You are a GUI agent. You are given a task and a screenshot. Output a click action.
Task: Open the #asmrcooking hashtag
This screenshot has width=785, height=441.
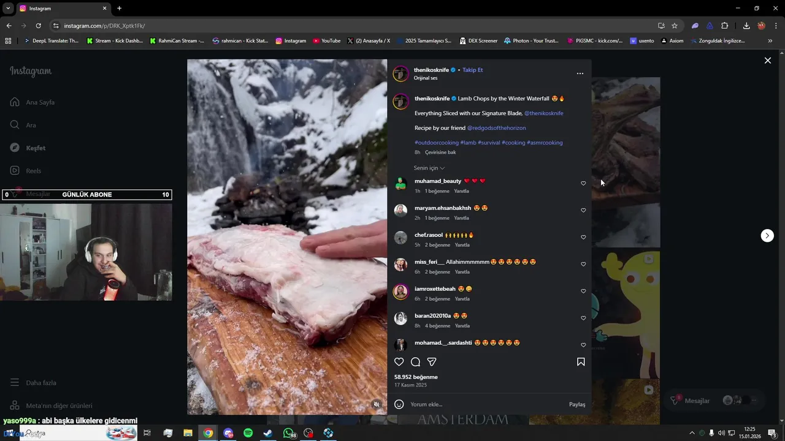coord(545,143)
